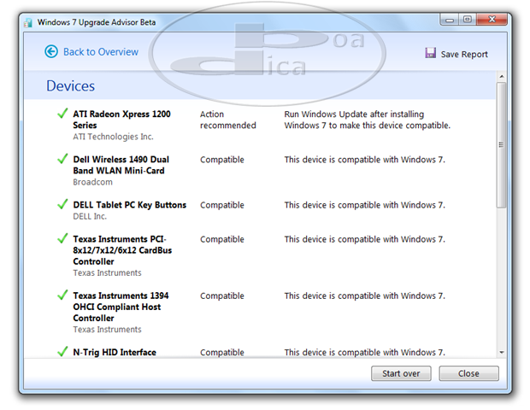Click the Save Report floppy disk icon
This screenshot has width=530, height=410.
[431, 54]
